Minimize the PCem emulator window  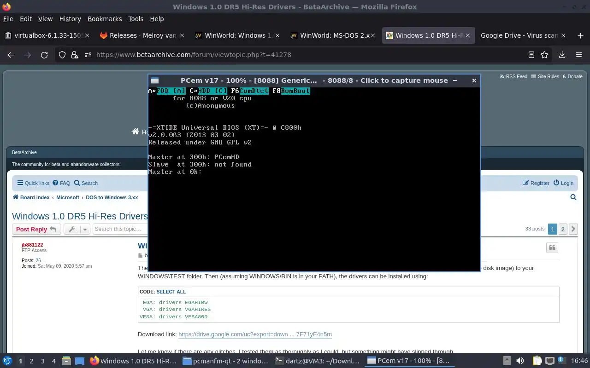click(x=455, y=80)
